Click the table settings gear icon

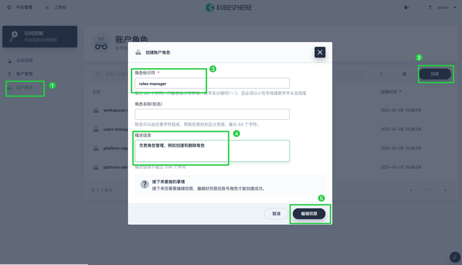point(405,74)
